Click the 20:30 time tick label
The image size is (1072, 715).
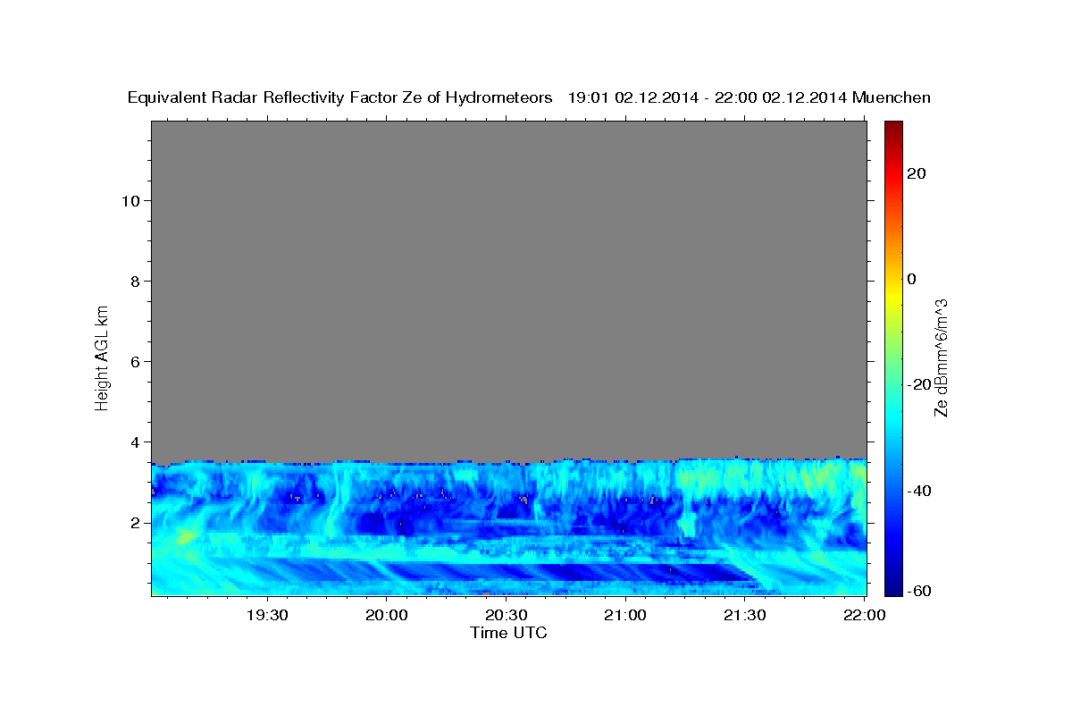point(506,615)
